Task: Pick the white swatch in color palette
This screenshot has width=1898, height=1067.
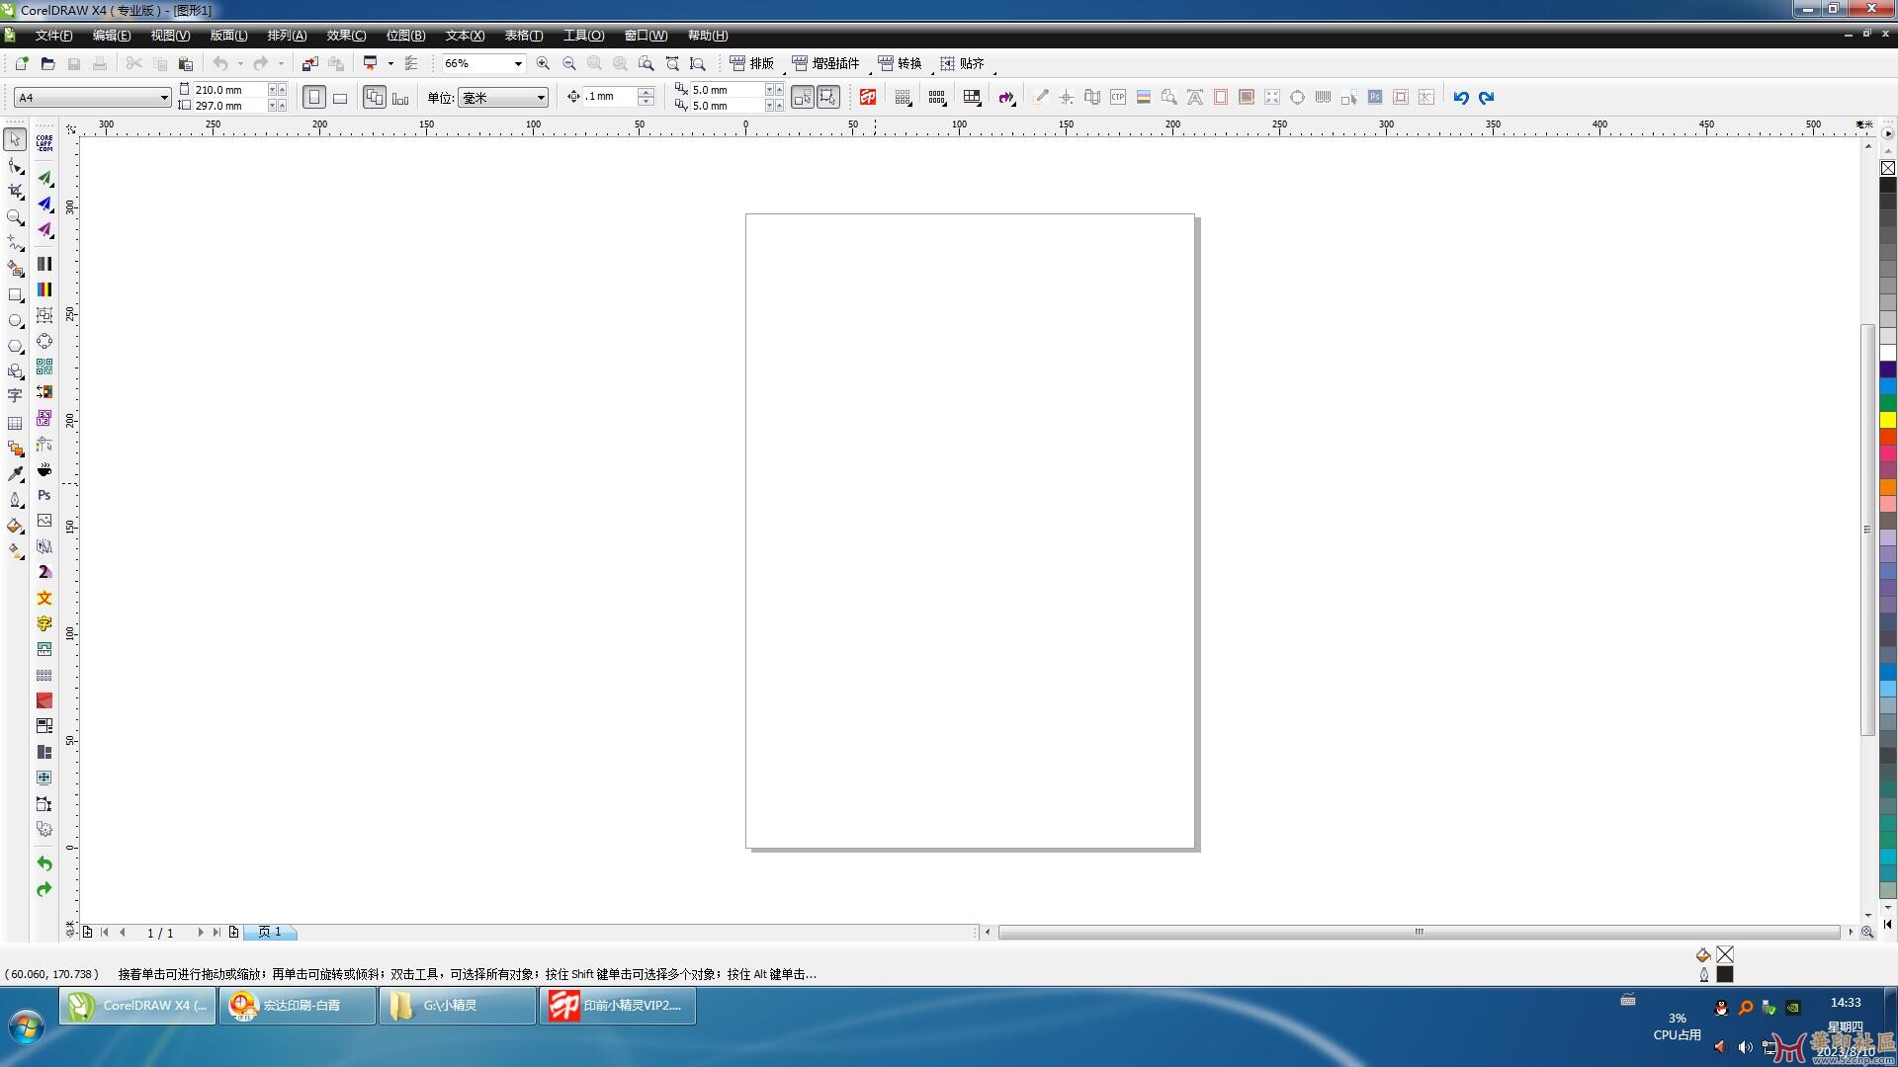Action: pos(1887,353)
